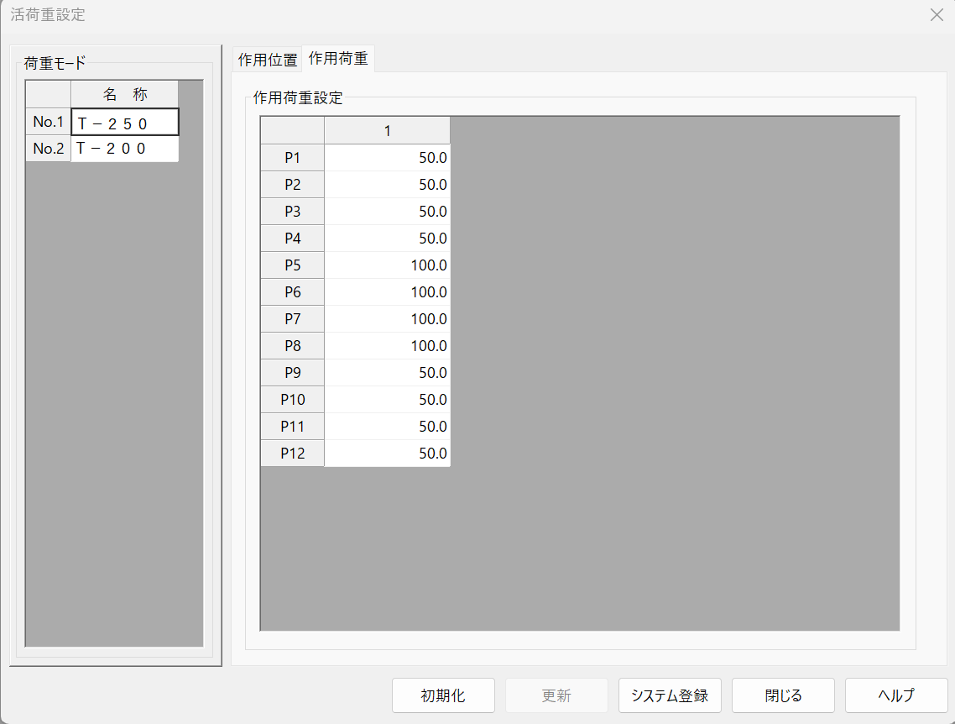Click the P12 load value cell

[387, 454]
